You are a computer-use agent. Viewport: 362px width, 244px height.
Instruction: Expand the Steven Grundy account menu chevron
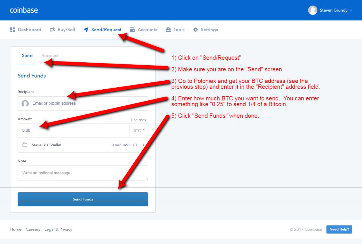click(x=351, y=10)
